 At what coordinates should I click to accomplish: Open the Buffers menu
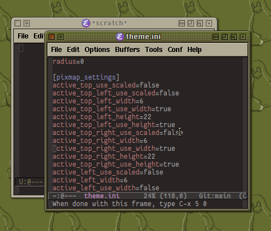(127, 50)
